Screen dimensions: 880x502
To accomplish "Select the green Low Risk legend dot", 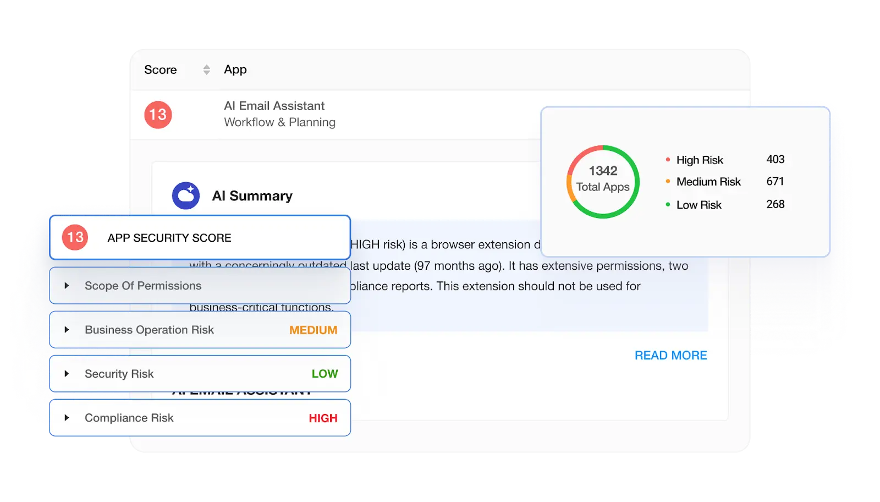I will click(x=668, y=204).
